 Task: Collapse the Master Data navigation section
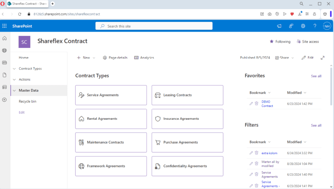pyautogui.click(x=14, y=90)
